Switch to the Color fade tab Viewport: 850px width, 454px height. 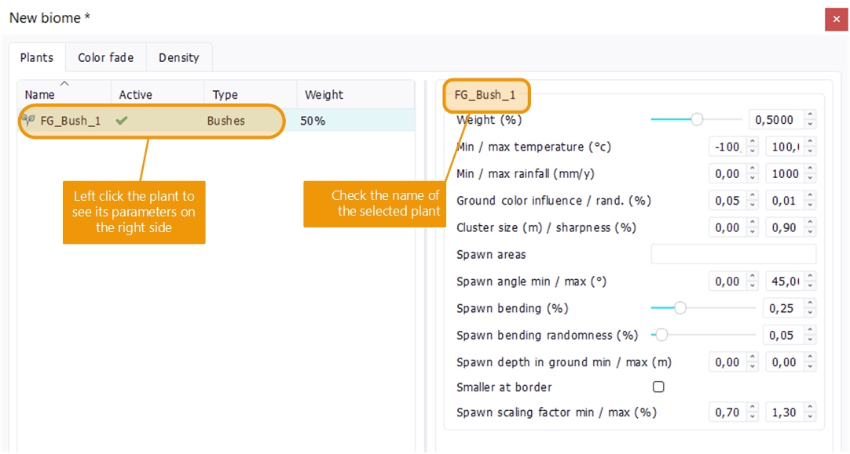(105, 58)
